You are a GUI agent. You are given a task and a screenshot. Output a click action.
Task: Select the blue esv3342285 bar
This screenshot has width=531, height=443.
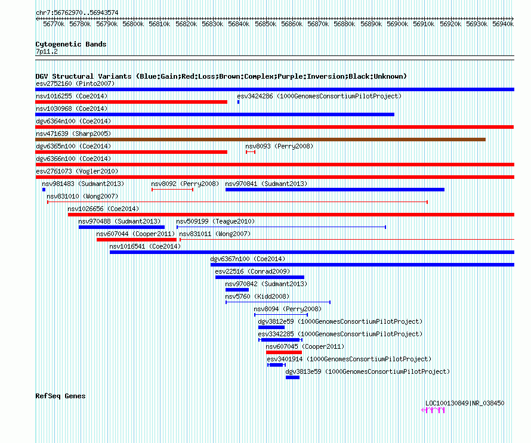(x=280, y=340)
